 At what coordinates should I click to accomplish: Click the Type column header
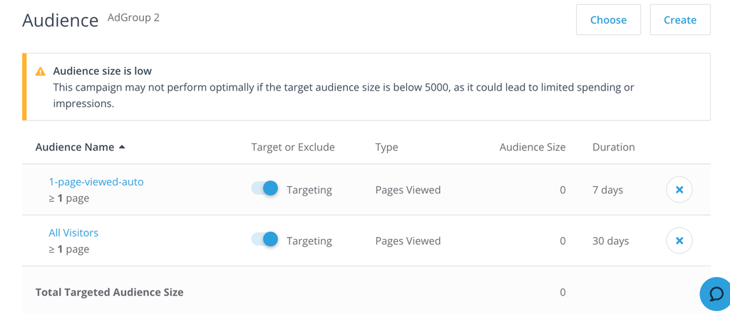tap(386, 147)
